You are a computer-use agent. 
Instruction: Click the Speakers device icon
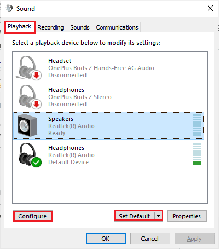click(27, 125)
